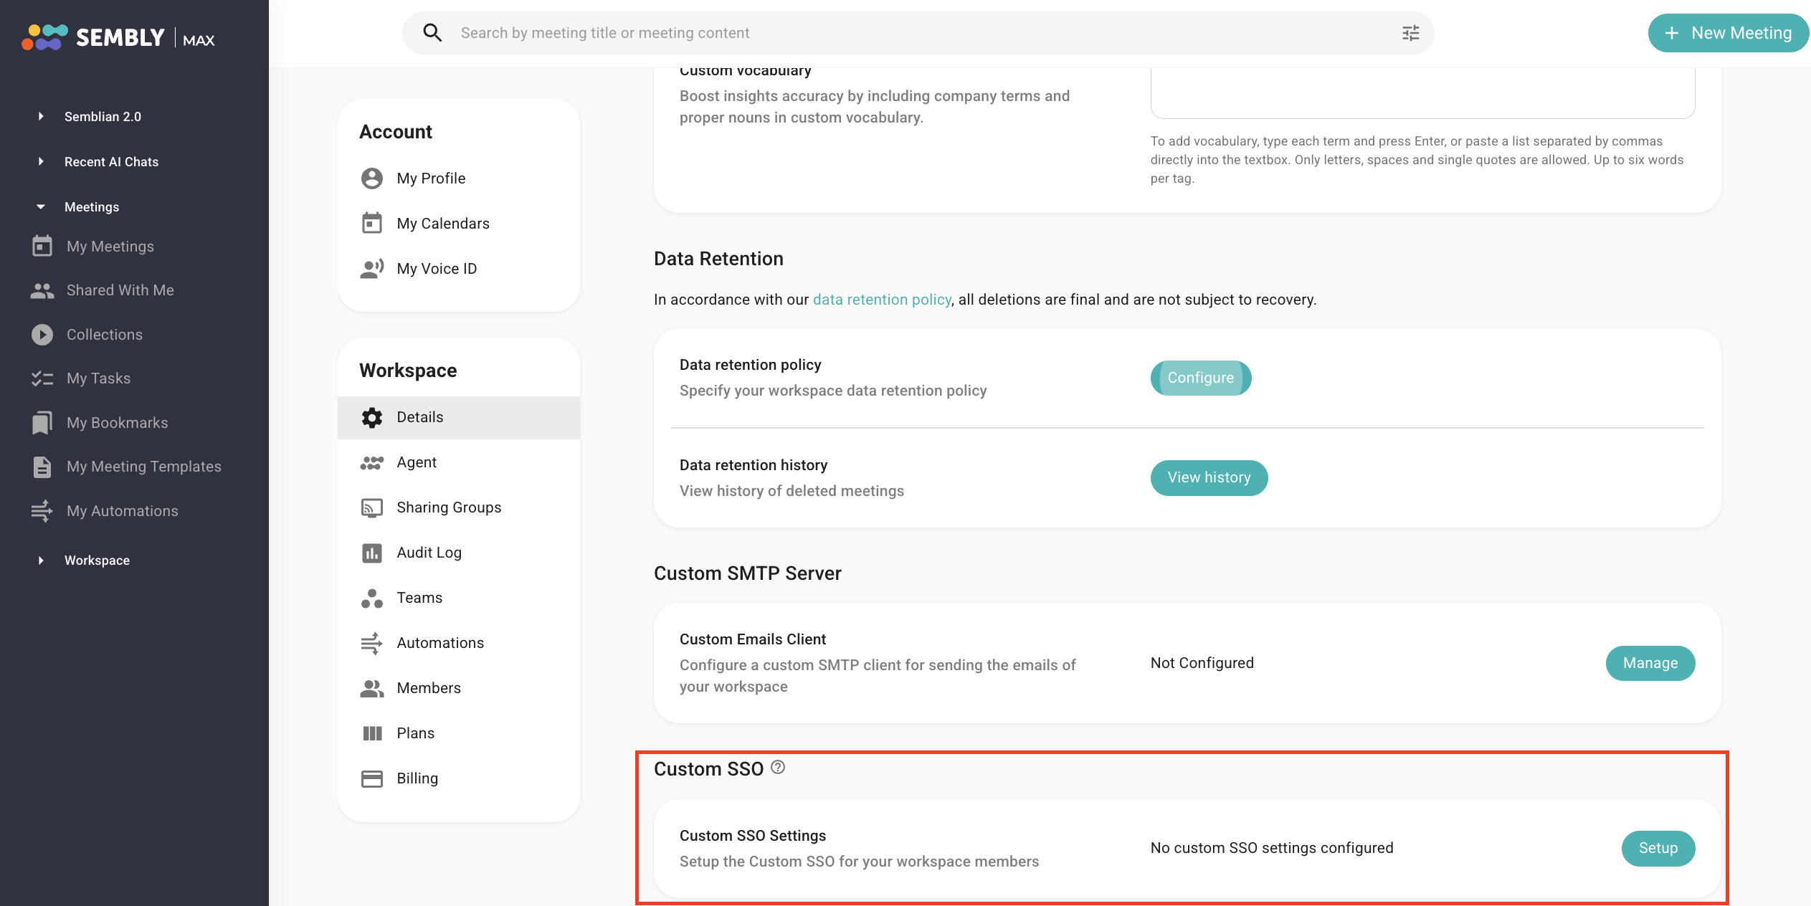The width and height of the screenshot is (1811, 906).
Task: Click the Sharing Groups cast icon
Action: [x=372, y=508]
